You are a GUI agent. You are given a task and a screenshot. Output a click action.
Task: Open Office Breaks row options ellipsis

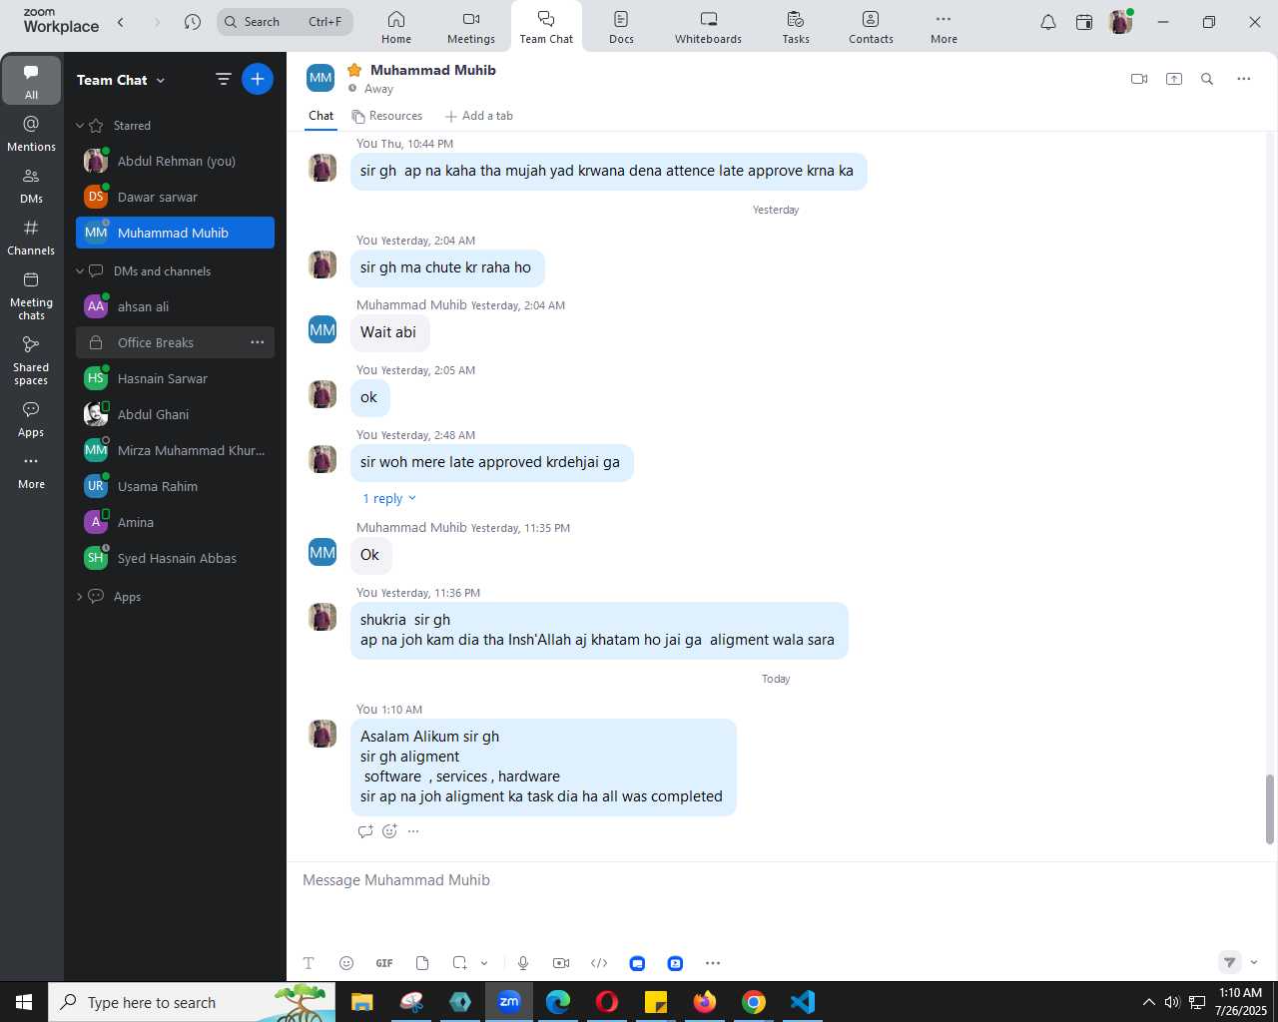pyautogui.click(x=258, y=342)
